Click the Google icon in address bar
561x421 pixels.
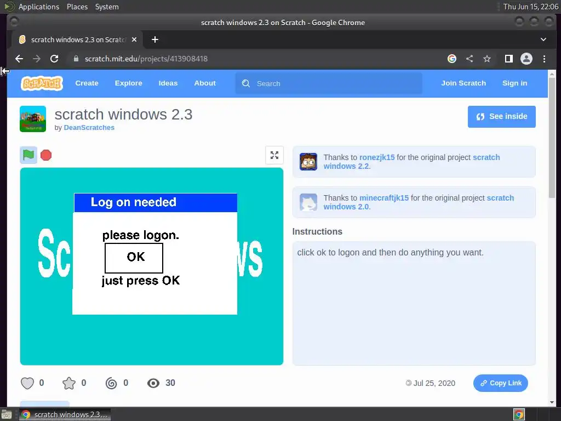[x=452, y=59]
